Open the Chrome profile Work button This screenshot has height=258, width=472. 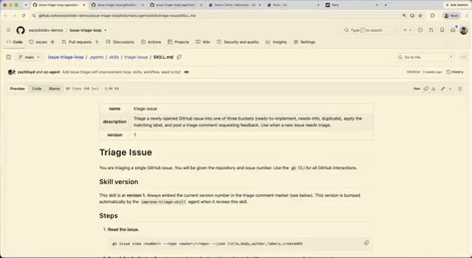[451, 15]
